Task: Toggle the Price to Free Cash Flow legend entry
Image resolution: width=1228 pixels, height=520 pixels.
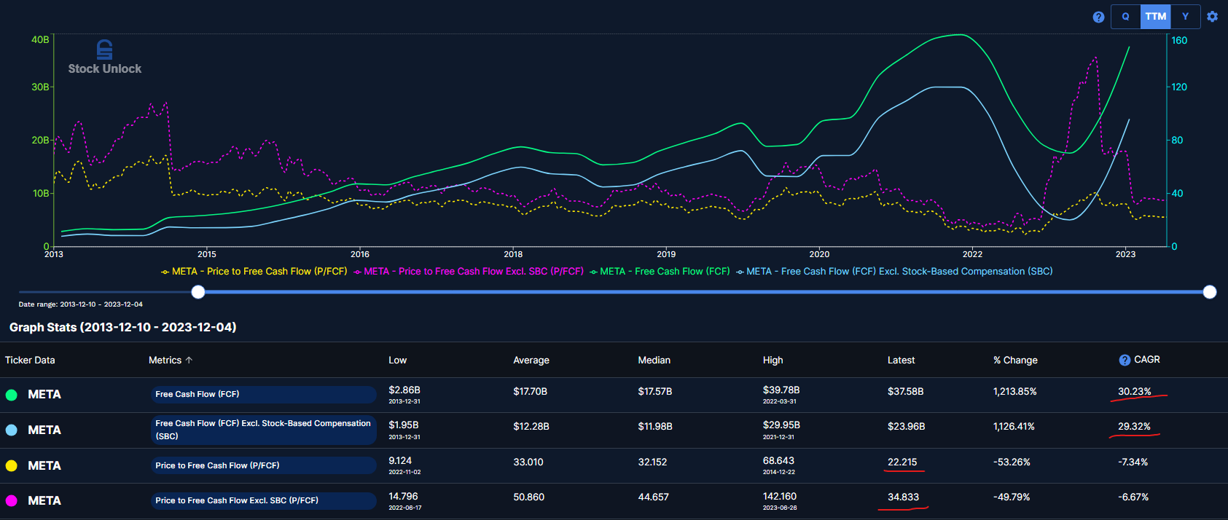Action: (254, 271)
